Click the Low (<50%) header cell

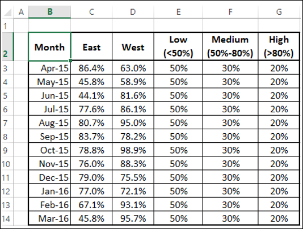178,46
